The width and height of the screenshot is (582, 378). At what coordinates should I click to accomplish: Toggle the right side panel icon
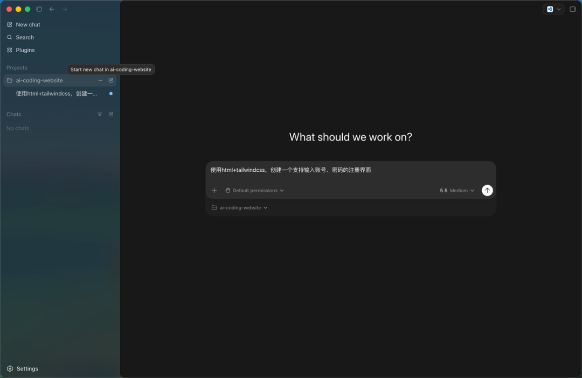(573, 9)
